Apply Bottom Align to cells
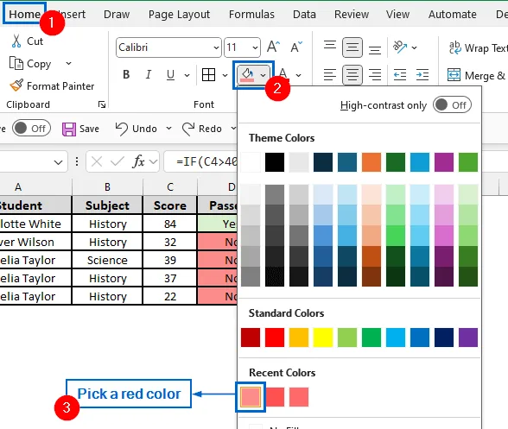 [x=375, y=49]
